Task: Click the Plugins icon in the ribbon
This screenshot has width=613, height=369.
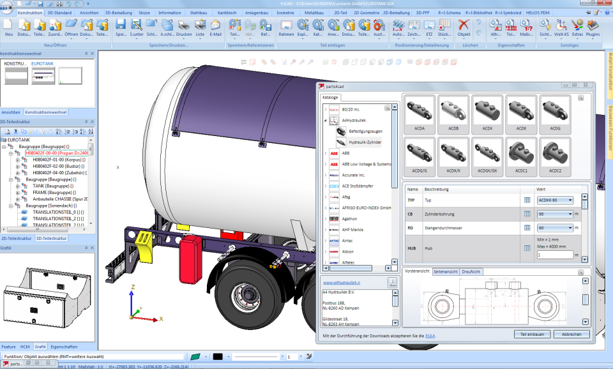Action: (x=593, y=26)
